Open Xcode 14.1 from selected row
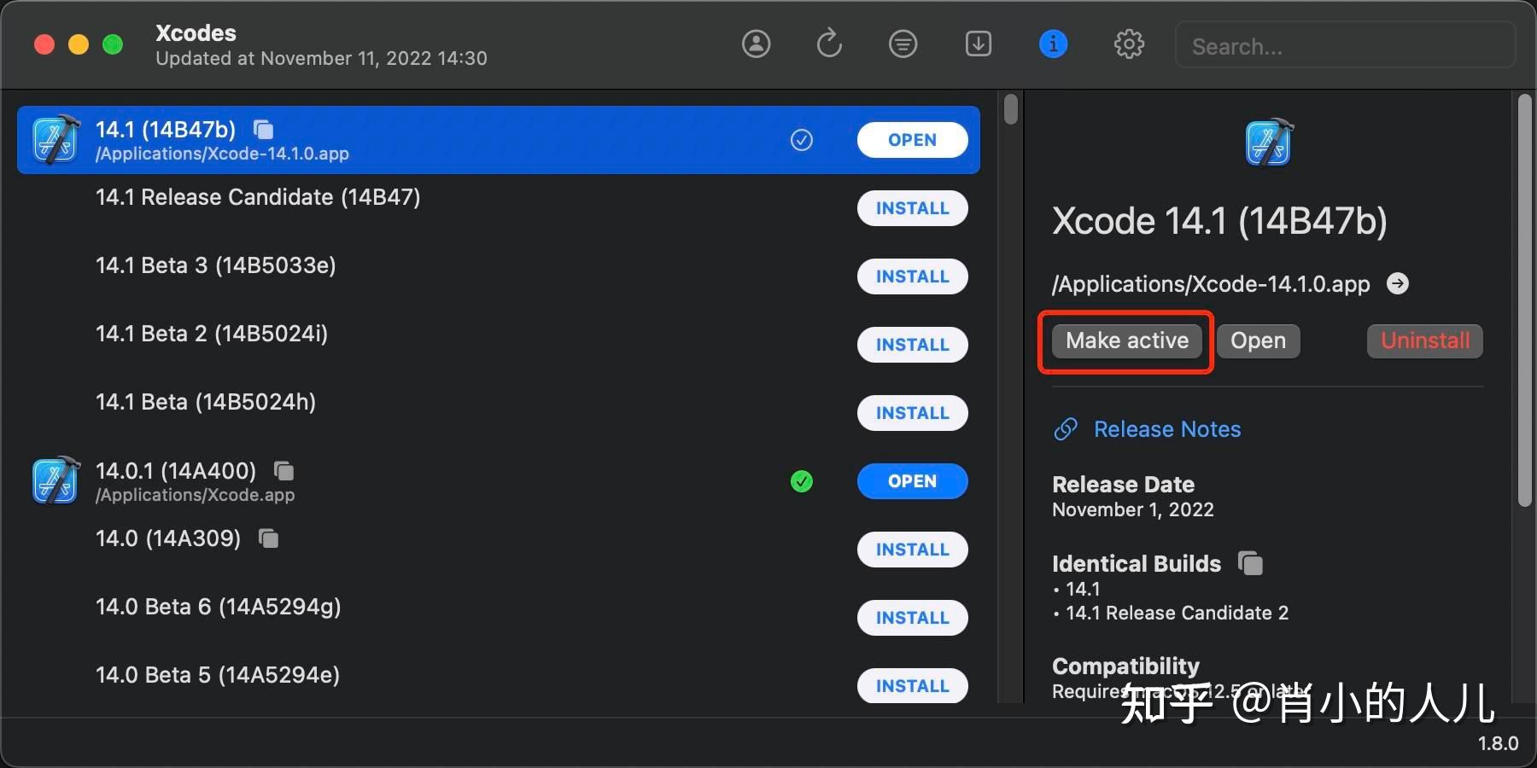Viewport: 1537px width, 768px height. point(912,140)
